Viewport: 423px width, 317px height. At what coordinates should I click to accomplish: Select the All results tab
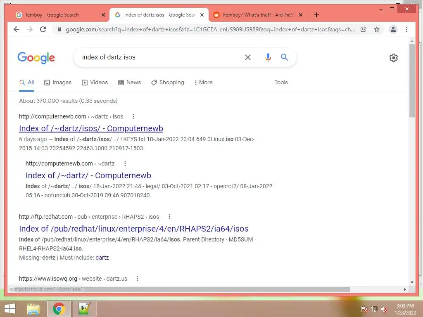[x=26, y=83]
